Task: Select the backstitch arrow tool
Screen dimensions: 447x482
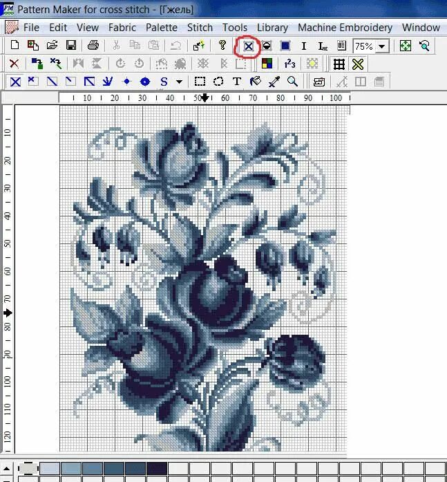Action: click(x=107, y=82)
